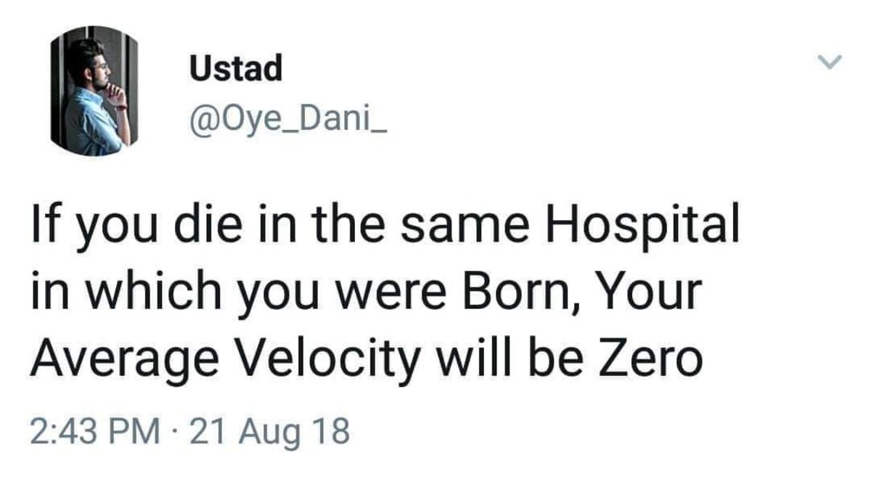Screen dimensions: 871x479
Task: Click the word Your in the tweet
Action: (645, 292)
